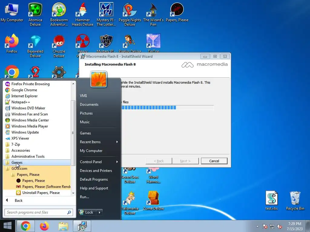Open test.vbs file on desktop

(272, 201)
